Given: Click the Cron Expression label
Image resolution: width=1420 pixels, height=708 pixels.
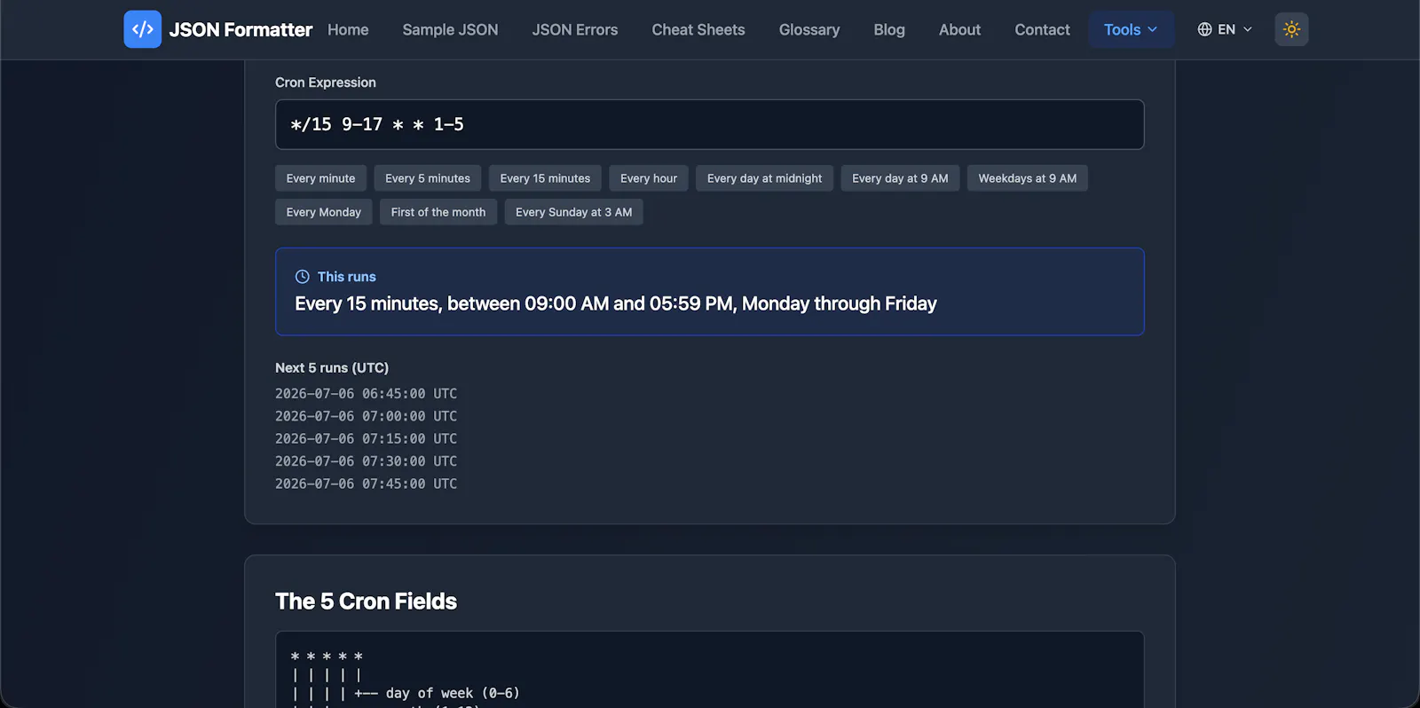Looking at the screenshot, I should 326,83.
